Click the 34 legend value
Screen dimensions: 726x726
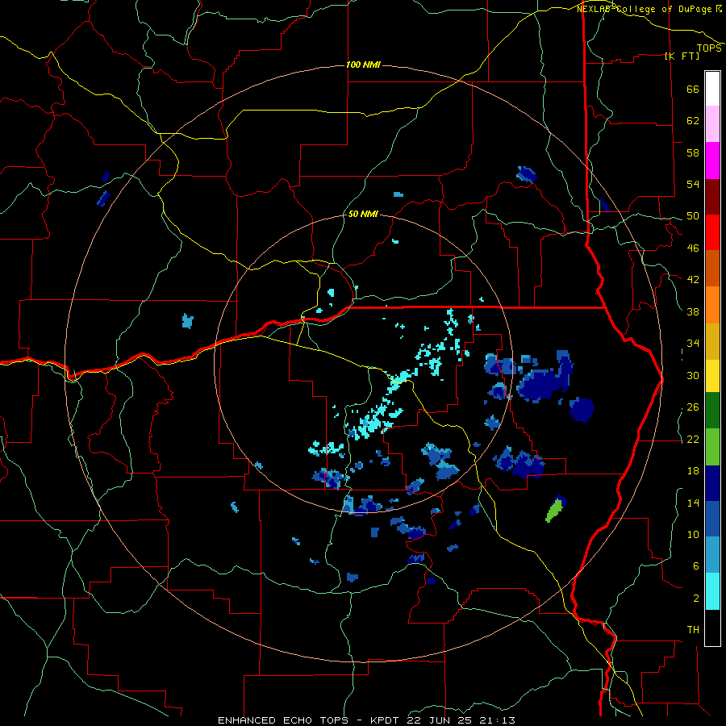click(693, 344)
